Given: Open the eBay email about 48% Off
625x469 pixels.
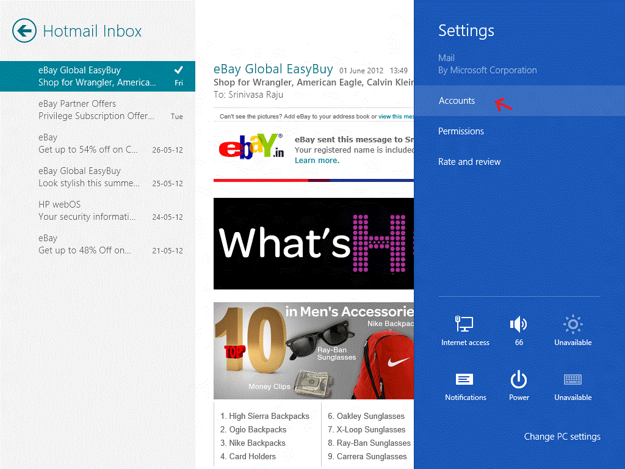Looking at the screenshot, I should (98, 244).
